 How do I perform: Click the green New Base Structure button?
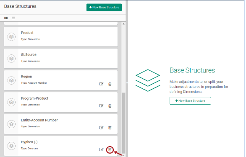(104, 8)
